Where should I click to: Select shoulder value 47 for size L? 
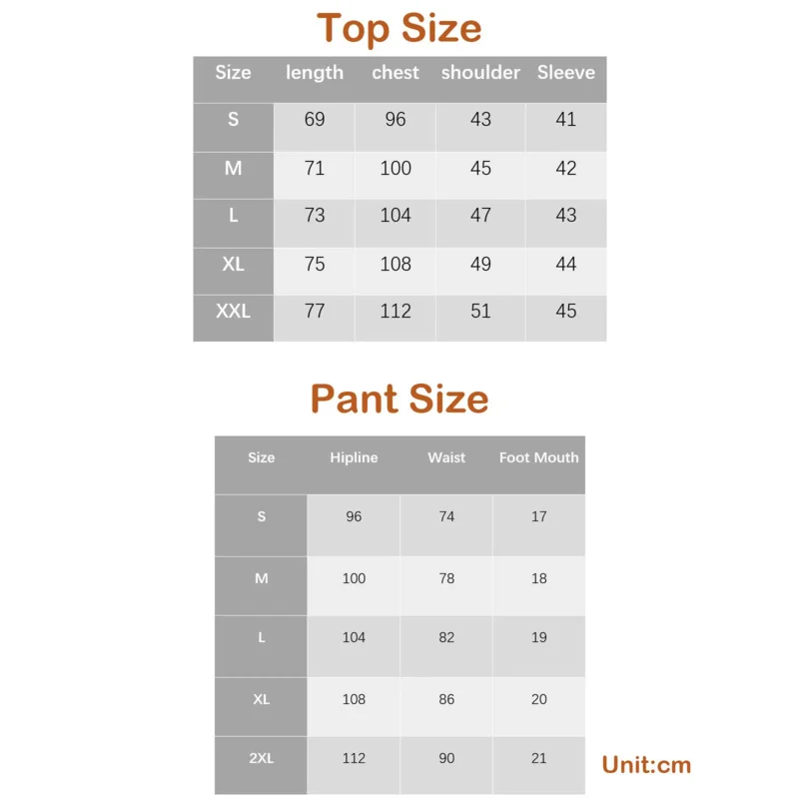tap(480, 216)
